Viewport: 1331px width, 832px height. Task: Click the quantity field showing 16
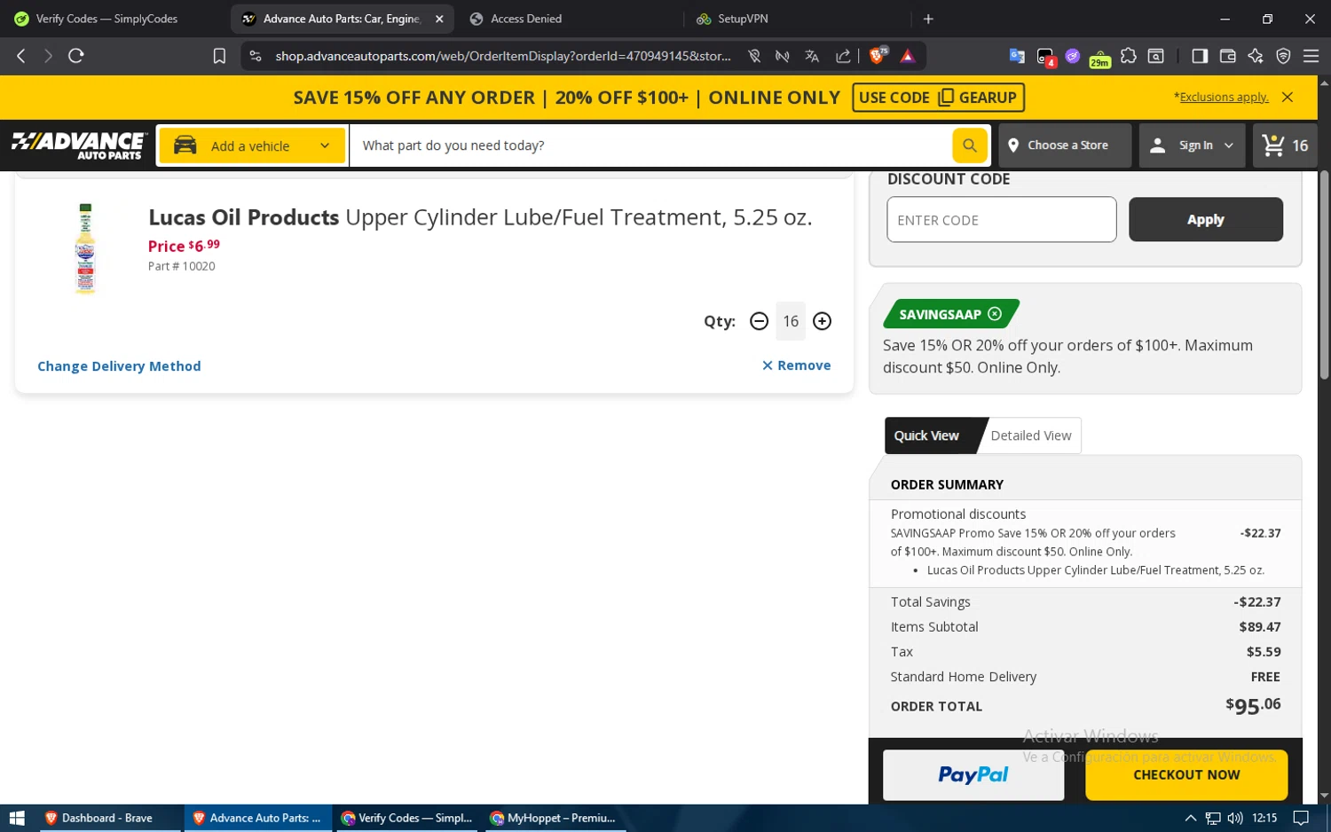pos(791,321)
